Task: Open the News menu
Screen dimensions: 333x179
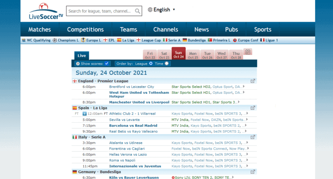Action: pos(202,29)
